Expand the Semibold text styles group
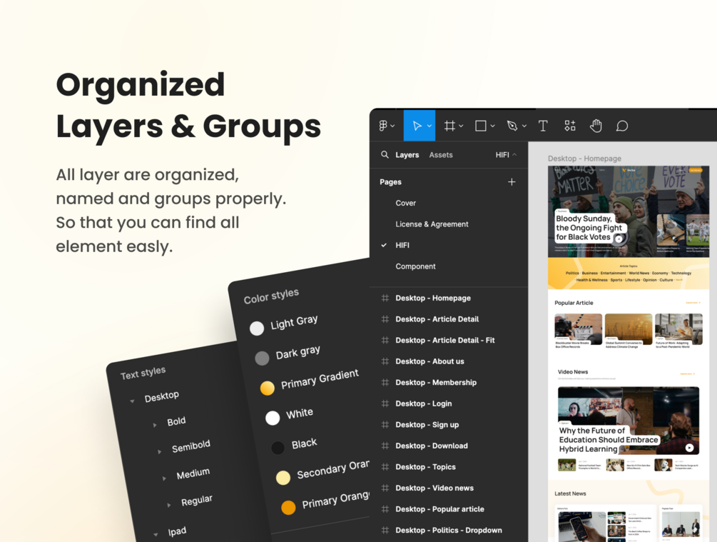Viewport: 717px width, 542px height. [x=159, y=452]
